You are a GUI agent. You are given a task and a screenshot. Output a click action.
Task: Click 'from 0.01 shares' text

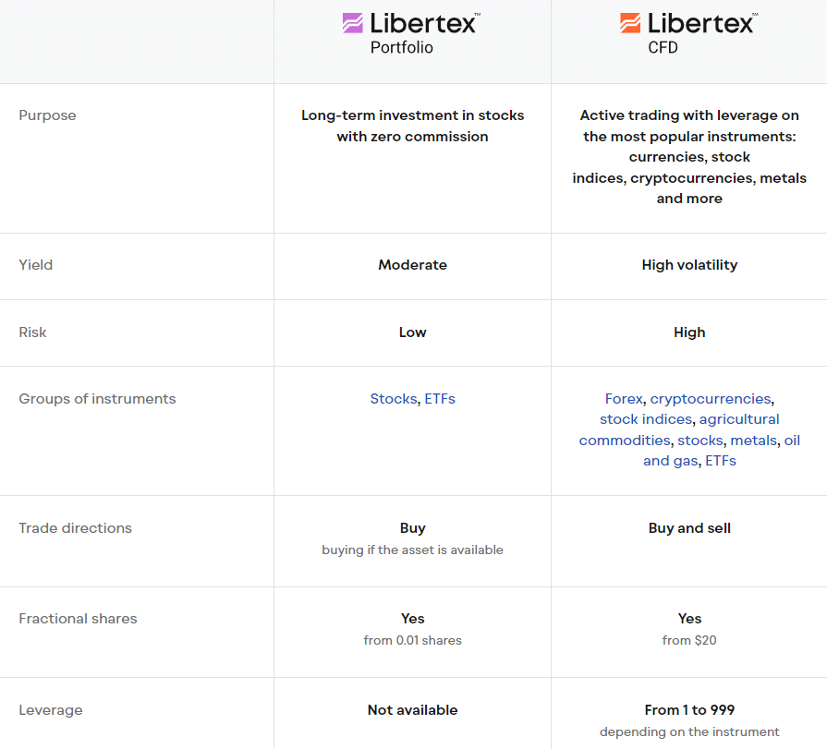(412, 640)
